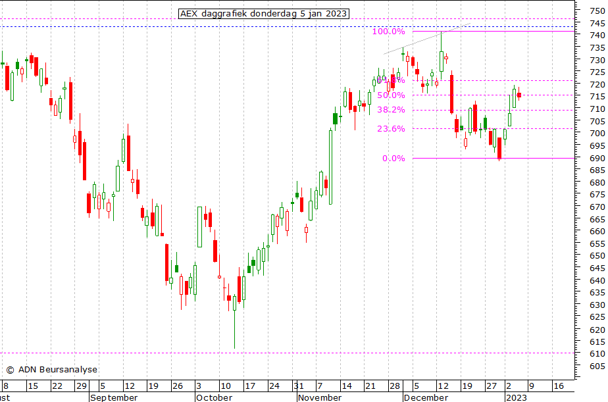This screenshot has height=402, width=608.
Task: Select the '690' price axis value
Action: pyautogui.click(x=597, y=158)
